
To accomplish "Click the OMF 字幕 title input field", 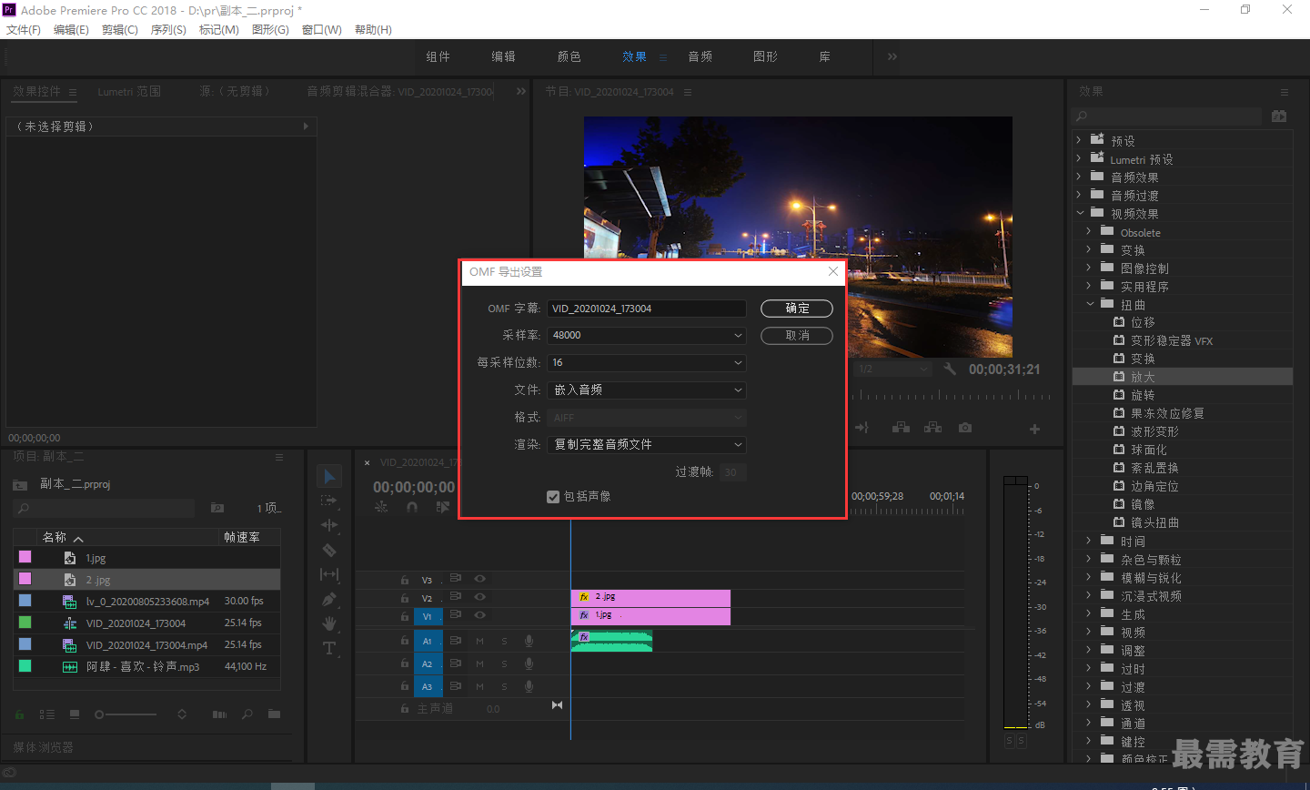I will pos(647,309).
